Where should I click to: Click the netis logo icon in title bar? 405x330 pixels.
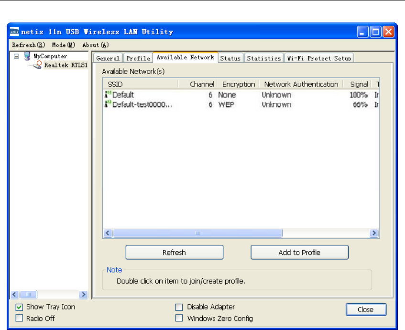click(x=14, y=32)
